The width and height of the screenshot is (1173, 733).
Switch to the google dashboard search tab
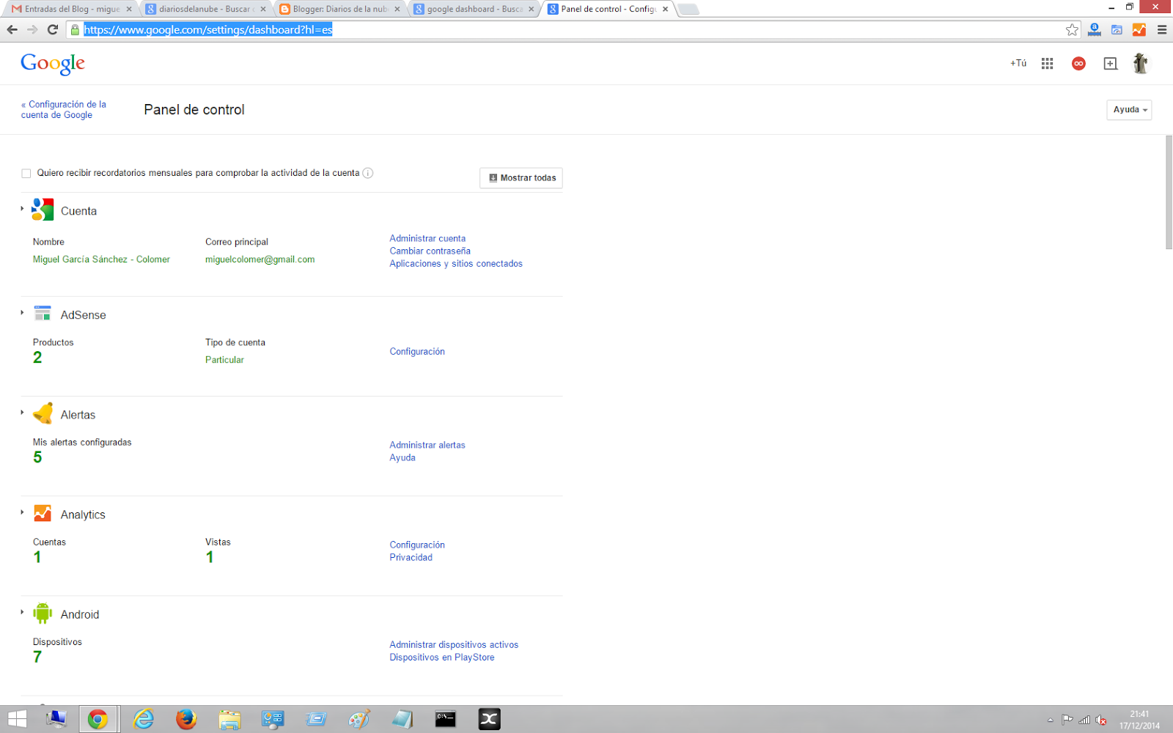tap(474, 9)
